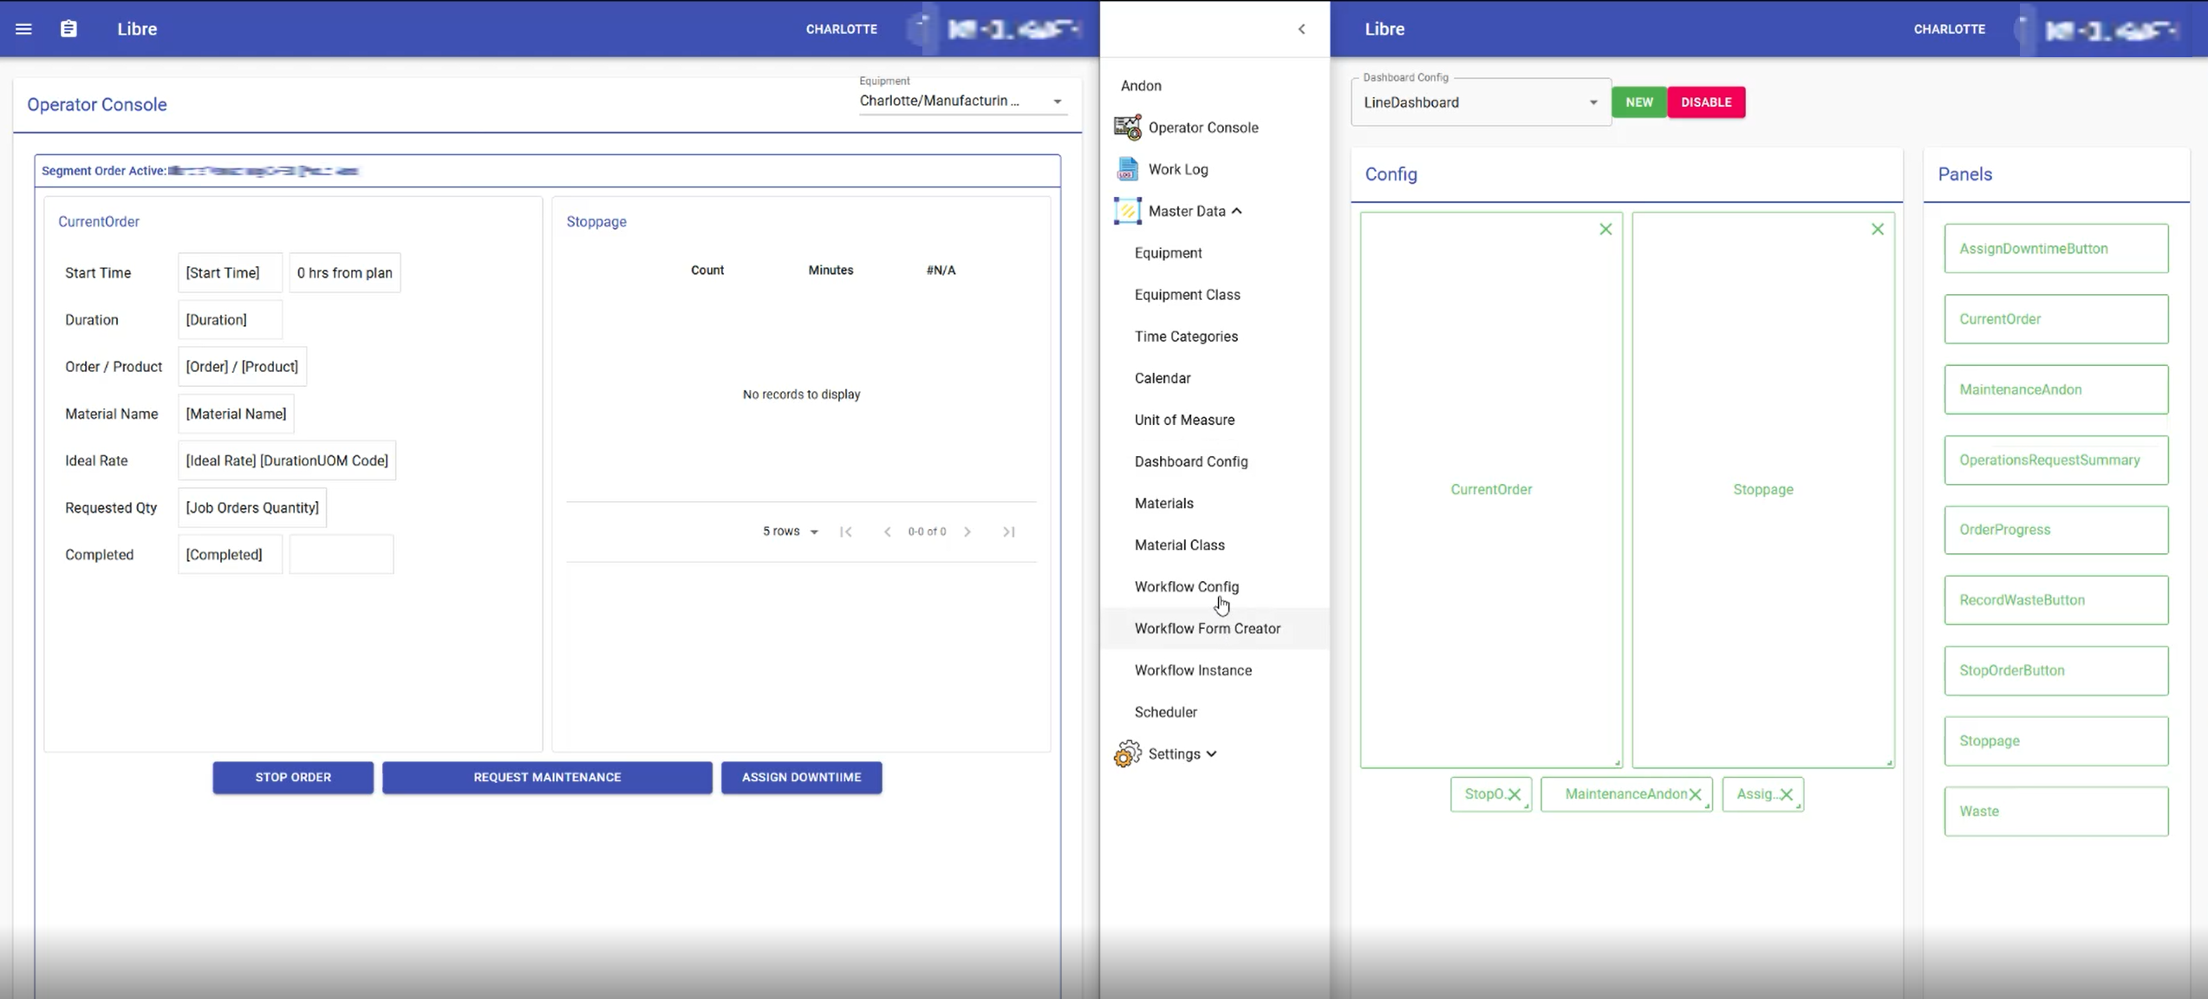Click the Settings gear icon
Image resolution: width=2208 pixels, height=999 pixels.
pos(1126,754)
